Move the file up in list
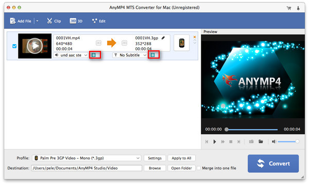The width and height of the screenshot is (309, 185). tap(195, 40)
